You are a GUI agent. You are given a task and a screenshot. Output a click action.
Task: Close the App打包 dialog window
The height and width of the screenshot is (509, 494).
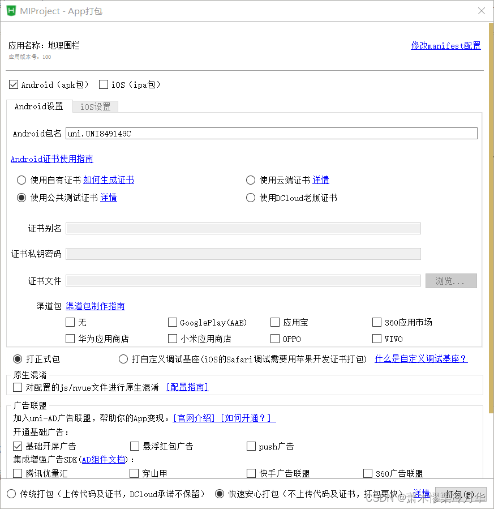(482, 11)
